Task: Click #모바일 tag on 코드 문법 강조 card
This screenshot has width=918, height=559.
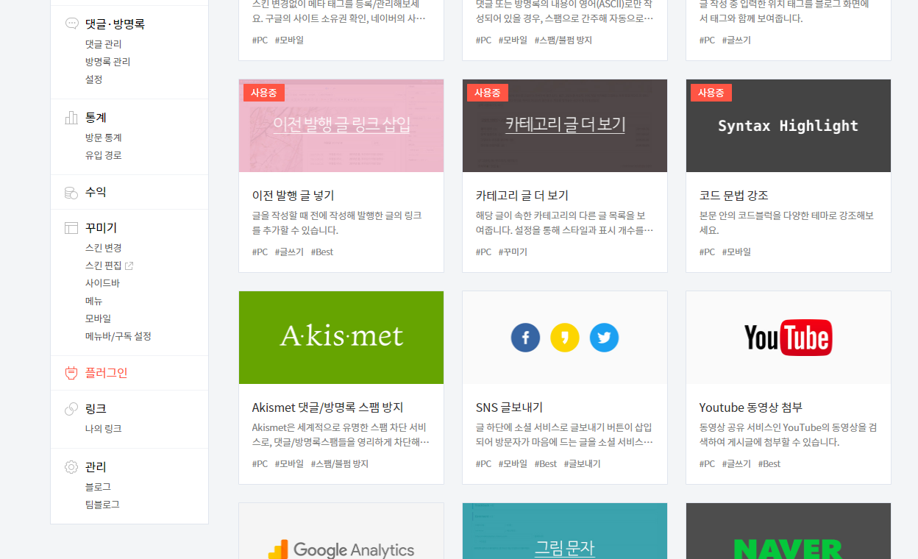Action: (x=736, y=252)
